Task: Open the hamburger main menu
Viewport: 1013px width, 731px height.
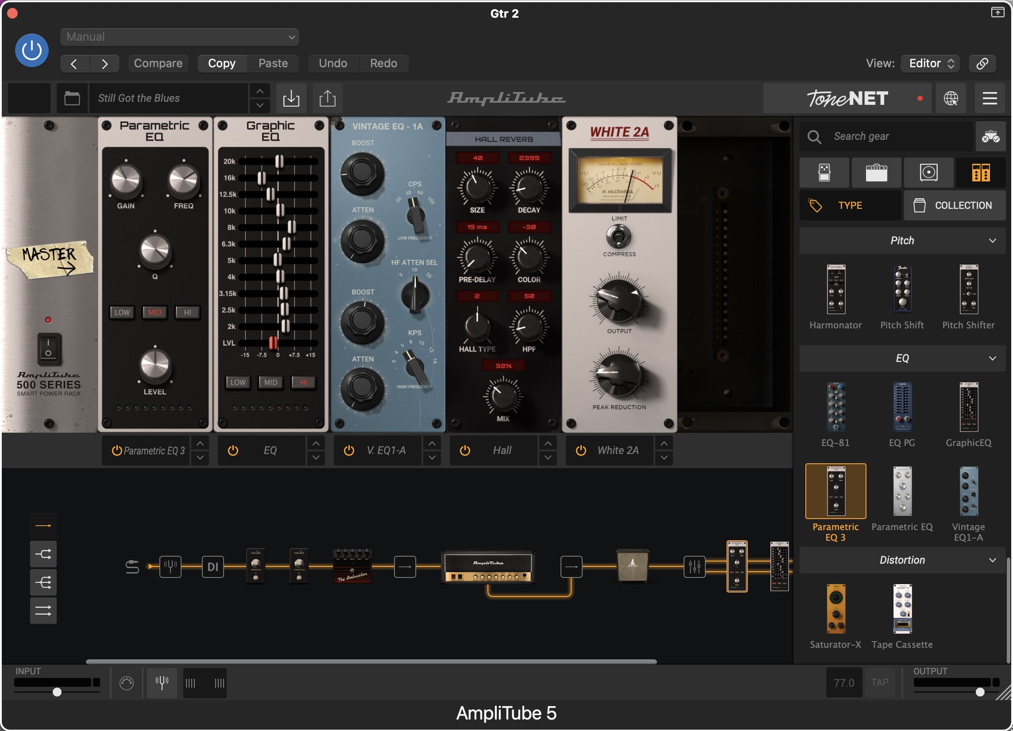Action: [x=990, y=98]
